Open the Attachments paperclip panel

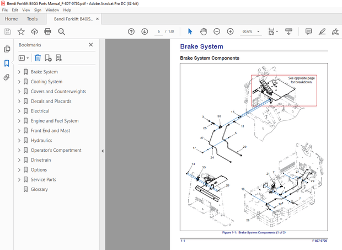pyautogui.click(x=7, y=77)
